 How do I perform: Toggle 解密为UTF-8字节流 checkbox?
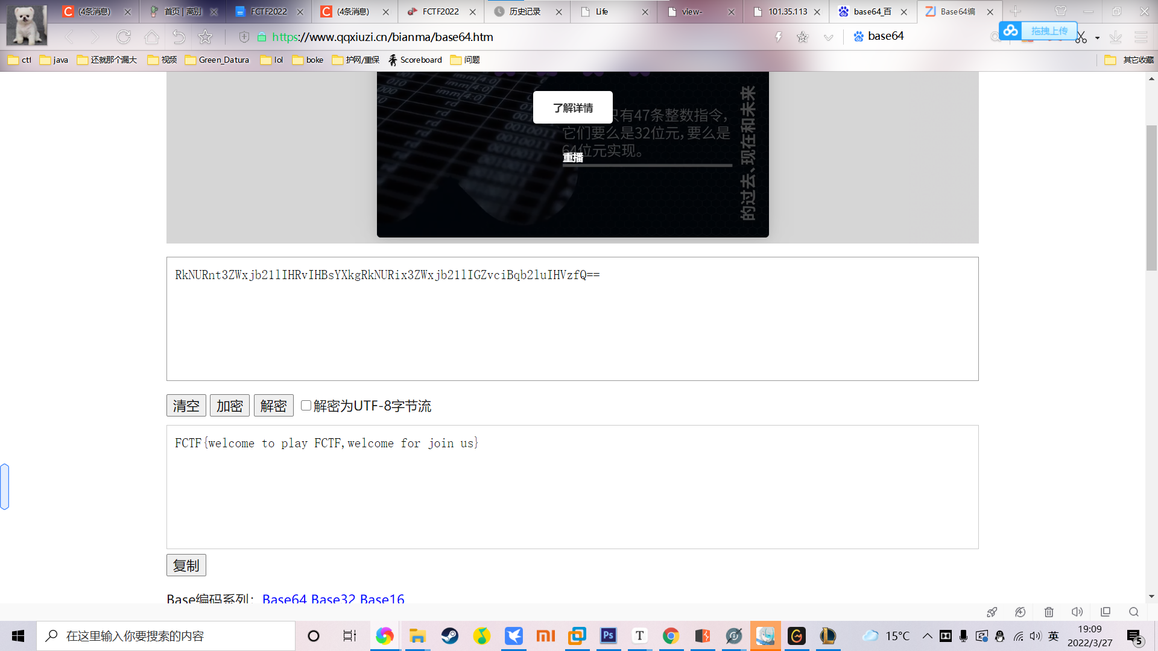(306, 406)
